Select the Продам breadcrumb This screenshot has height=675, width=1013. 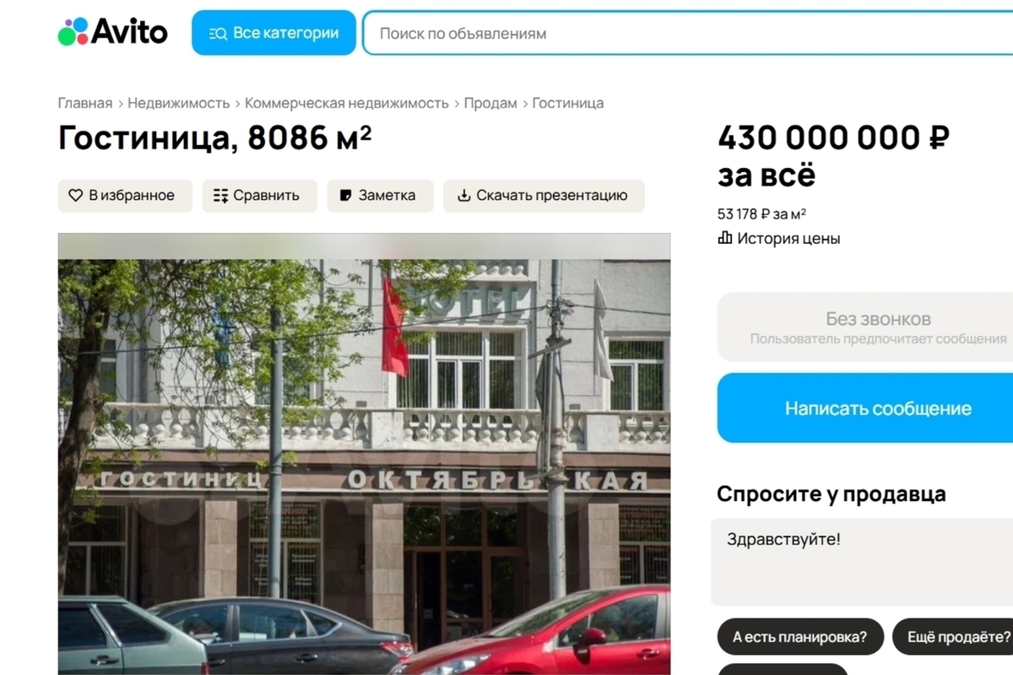490,103
